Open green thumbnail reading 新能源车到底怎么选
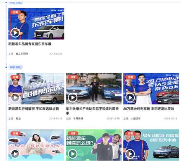181x161 pixels. point(94,145)
